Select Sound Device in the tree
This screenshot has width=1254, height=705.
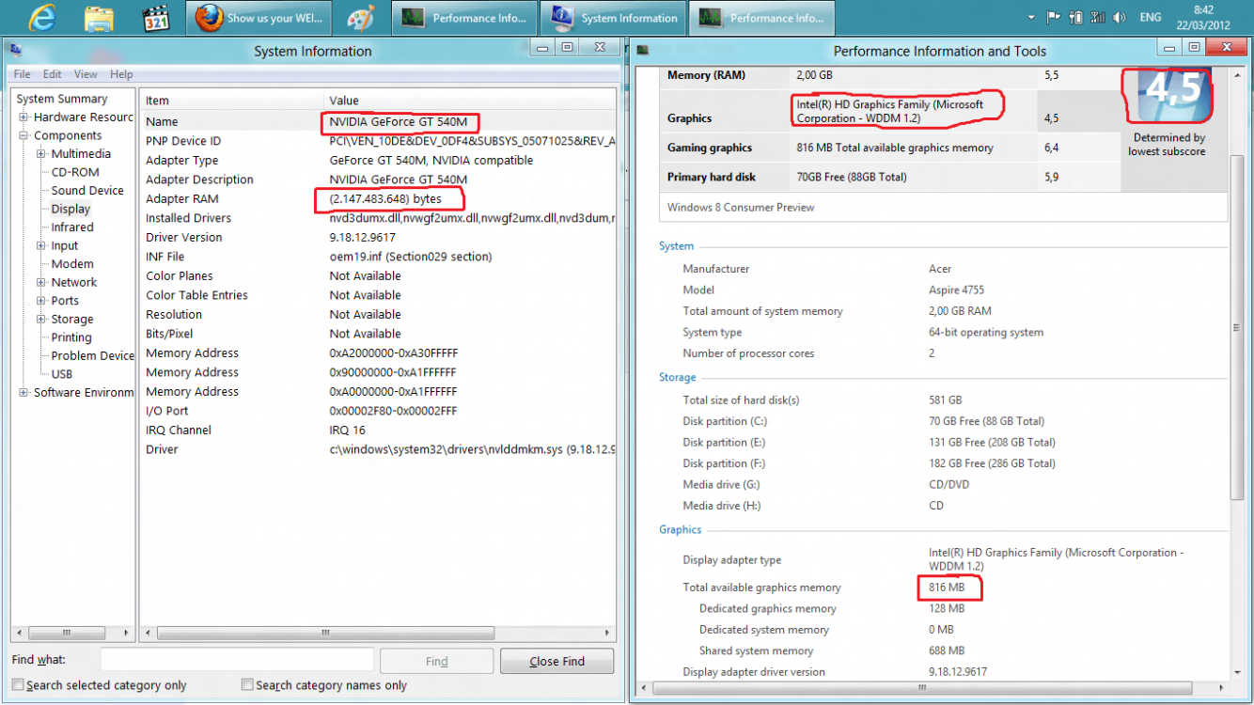click(x=87, y=191)
